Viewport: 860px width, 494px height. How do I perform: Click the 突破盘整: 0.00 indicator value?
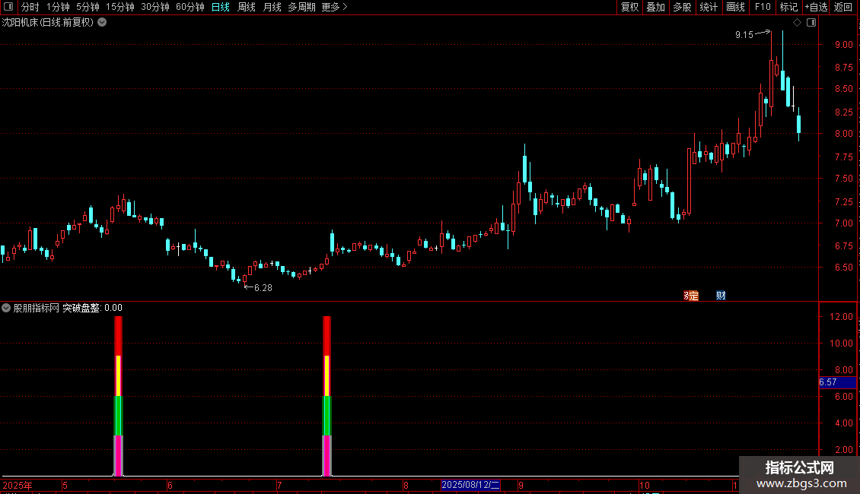[92, 308]
